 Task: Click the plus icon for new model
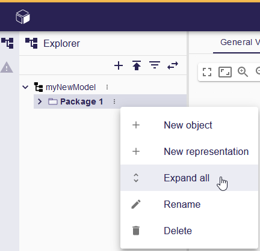(x=119, y=65)
